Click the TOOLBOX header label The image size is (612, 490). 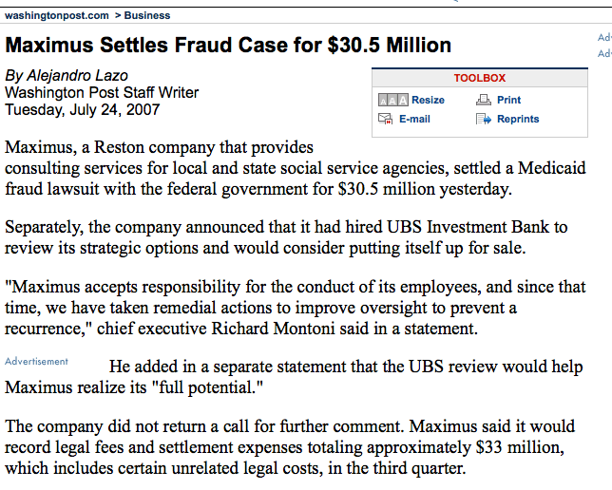(x=479, y=78)
